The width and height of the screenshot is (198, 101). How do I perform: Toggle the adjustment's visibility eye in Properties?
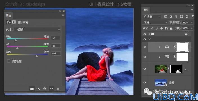pyautogui.click(x=51, y=89)
